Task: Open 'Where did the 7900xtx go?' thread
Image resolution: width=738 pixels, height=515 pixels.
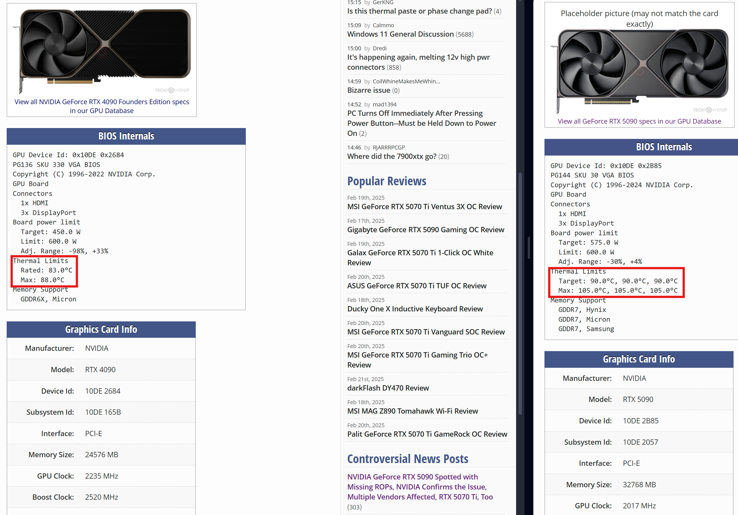Action: 392,157
